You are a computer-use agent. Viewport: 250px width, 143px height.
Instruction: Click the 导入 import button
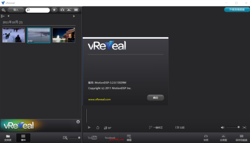16,10
